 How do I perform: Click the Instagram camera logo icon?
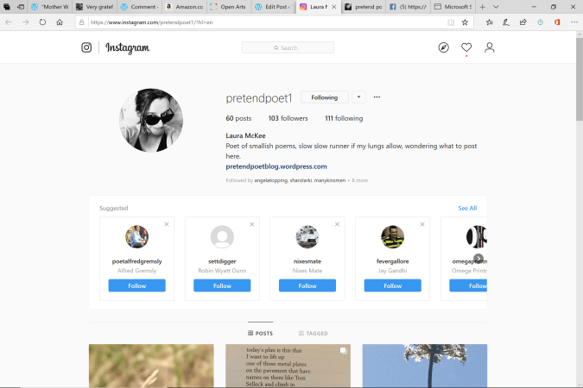tap(86, 47)
